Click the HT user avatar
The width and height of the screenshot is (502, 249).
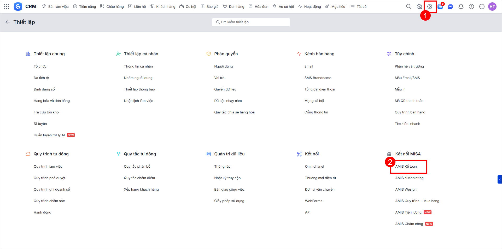[x=492, y=7]
